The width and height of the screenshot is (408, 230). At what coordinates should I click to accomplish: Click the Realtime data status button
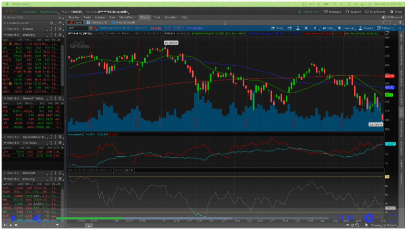(x=48, y=12)
